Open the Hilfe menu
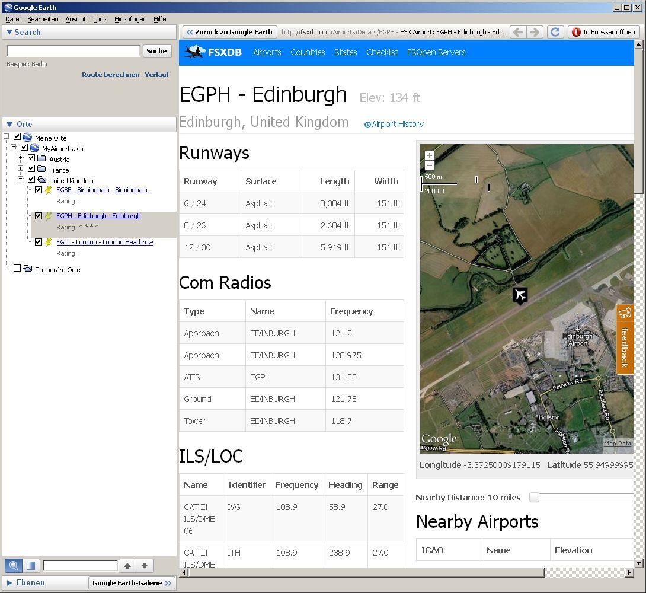Image resolution: width=646 pixels, height=593 pixels. click(x=160, y=19)
